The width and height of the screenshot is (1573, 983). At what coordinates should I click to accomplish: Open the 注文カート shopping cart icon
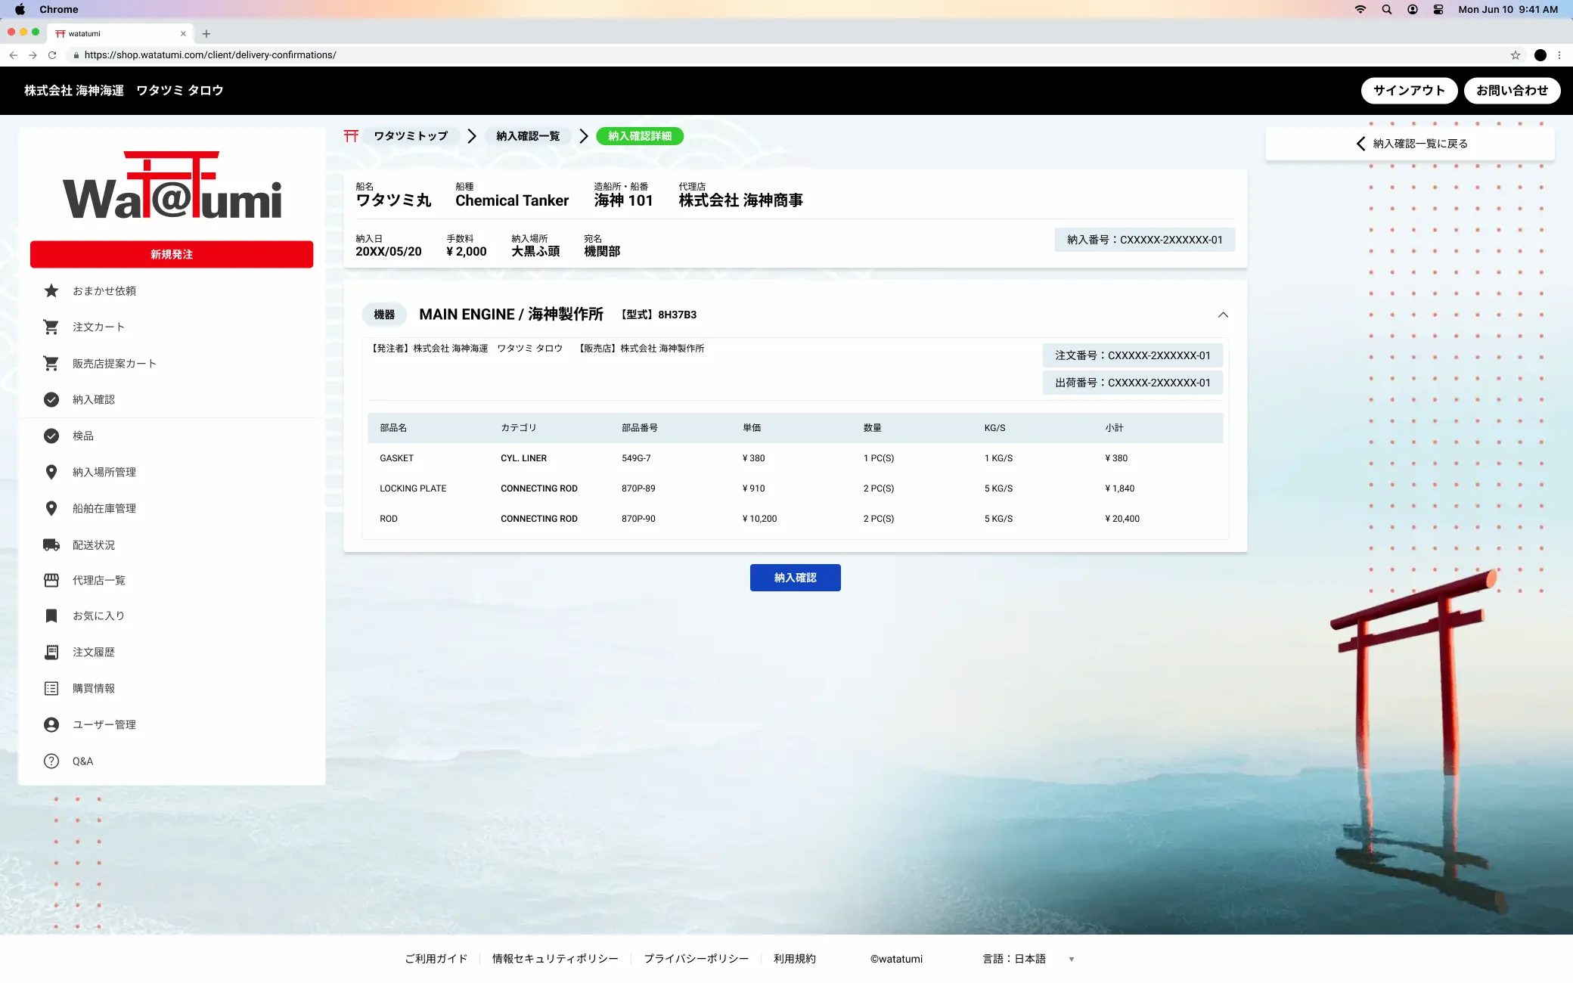51,327
